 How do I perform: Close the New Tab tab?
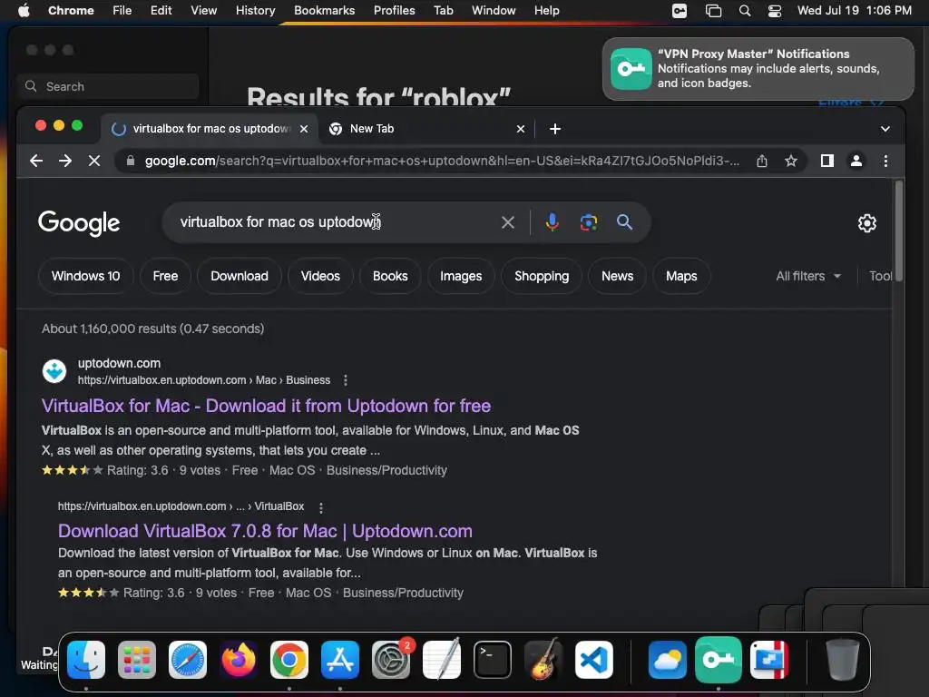pos(521,129)
